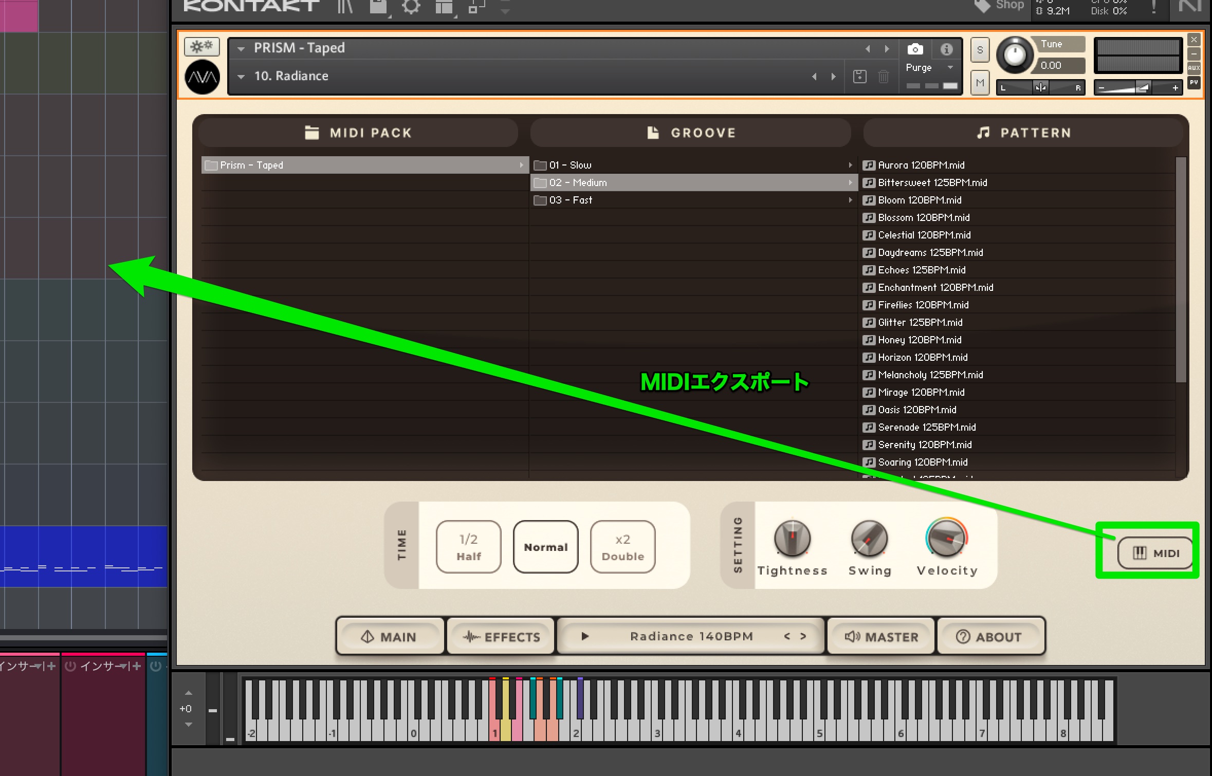Select the 1/2 Half time button
The image size is (1212, 776).
[468, 547]
